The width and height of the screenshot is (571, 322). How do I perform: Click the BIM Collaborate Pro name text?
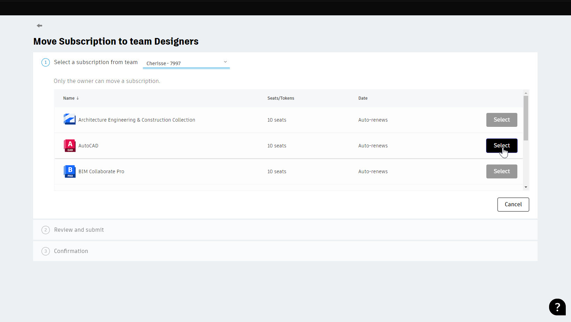pyautogui.click(x=101, y=171)
